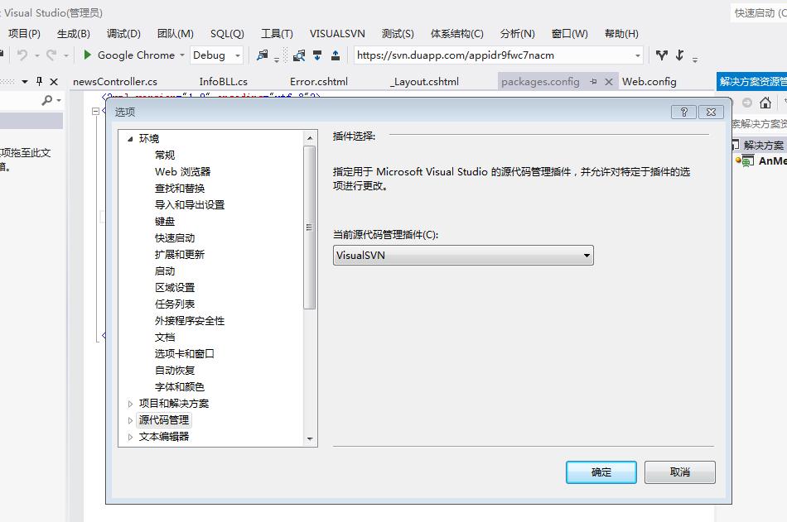This screenshot has width=787, height=522.
Task: Pin the packages.config tab
Action: pos(593,81)
